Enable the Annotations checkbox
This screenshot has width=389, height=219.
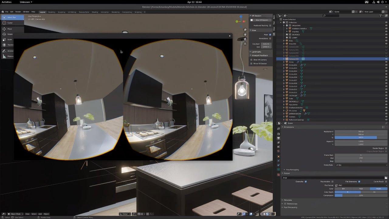coord(270,39)
